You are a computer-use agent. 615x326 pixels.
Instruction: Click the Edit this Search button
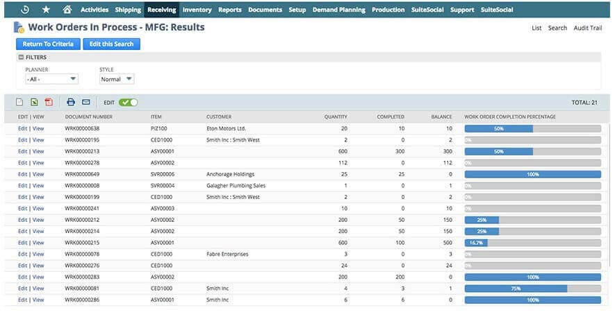[x=111, y=44]
